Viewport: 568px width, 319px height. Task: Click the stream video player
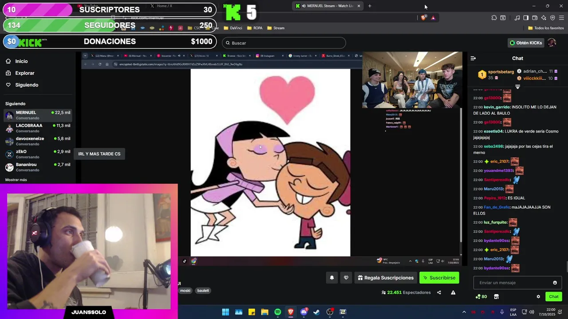point(272,159)
